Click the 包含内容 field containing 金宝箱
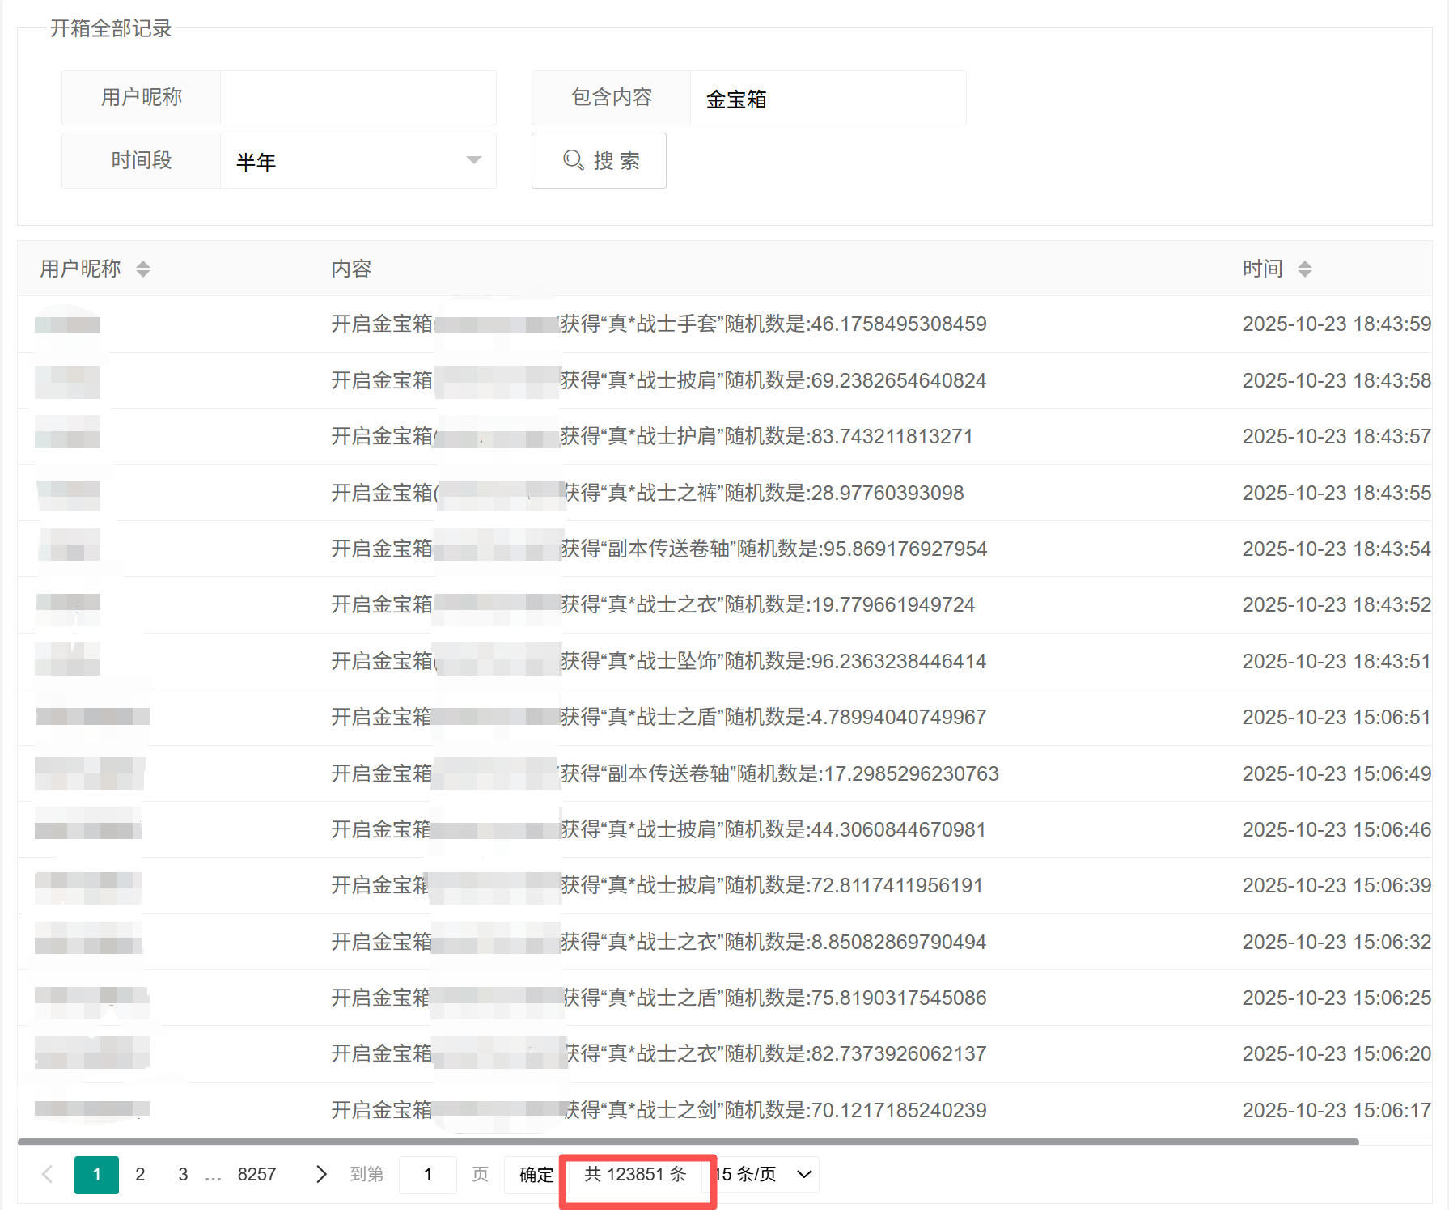This screenshot has height=1229, width=1449. coord(827,99)
